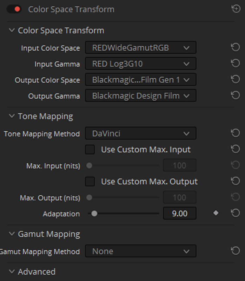Click the Max. Input (nits) value field
Image resolution: width=245 pixels, height=281 pixels.
[180, 165]
